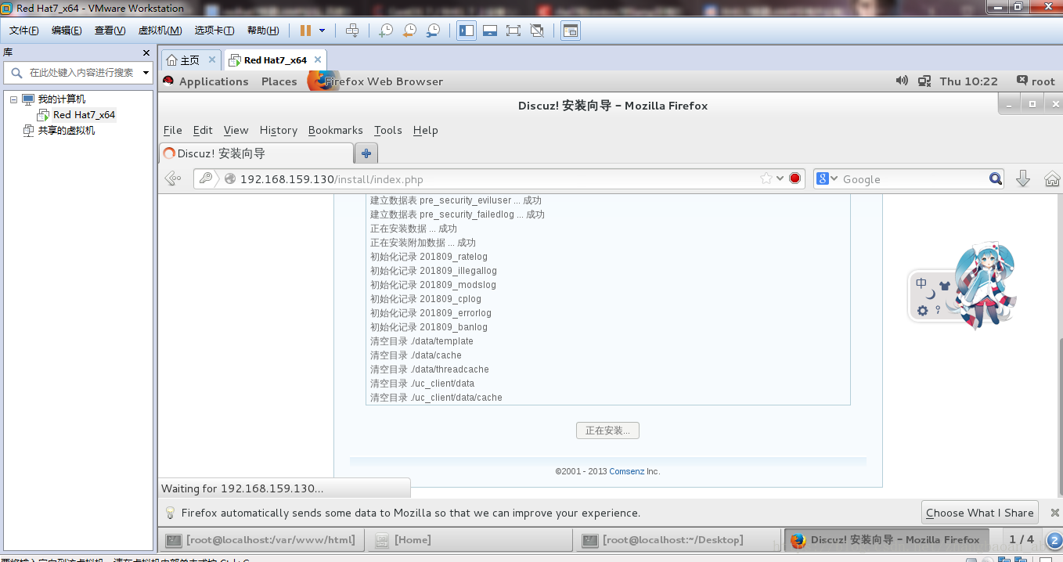Open the GNOME Places menu

(x=279, y=81)
